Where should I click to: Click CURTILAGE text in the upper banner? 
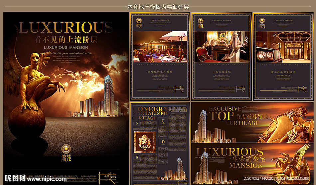(x=242, y=123)
